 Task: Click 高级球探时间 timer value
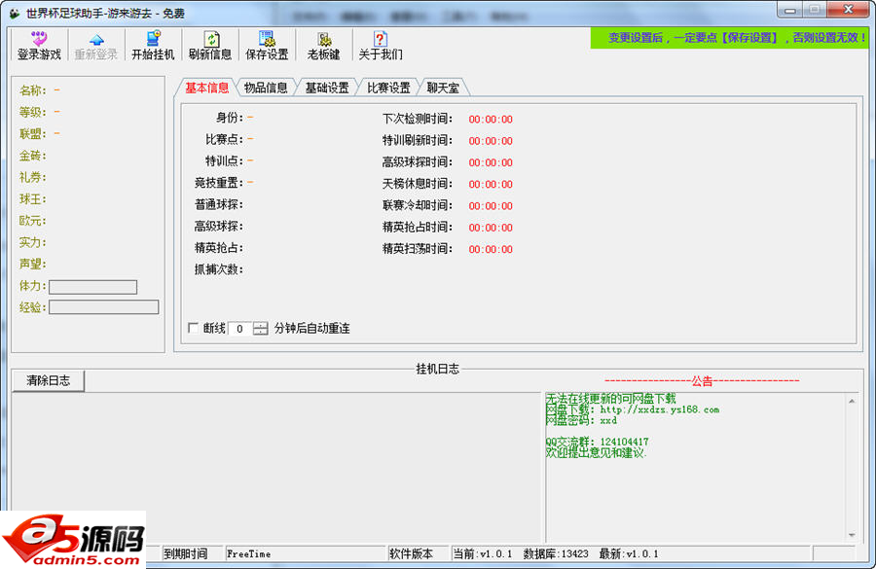(x=491, y=163)
